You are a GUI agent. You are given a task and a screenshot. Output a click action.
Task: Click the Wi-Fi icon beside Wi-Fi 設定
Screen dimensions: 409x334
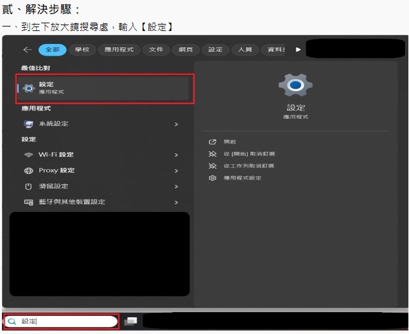28,155
